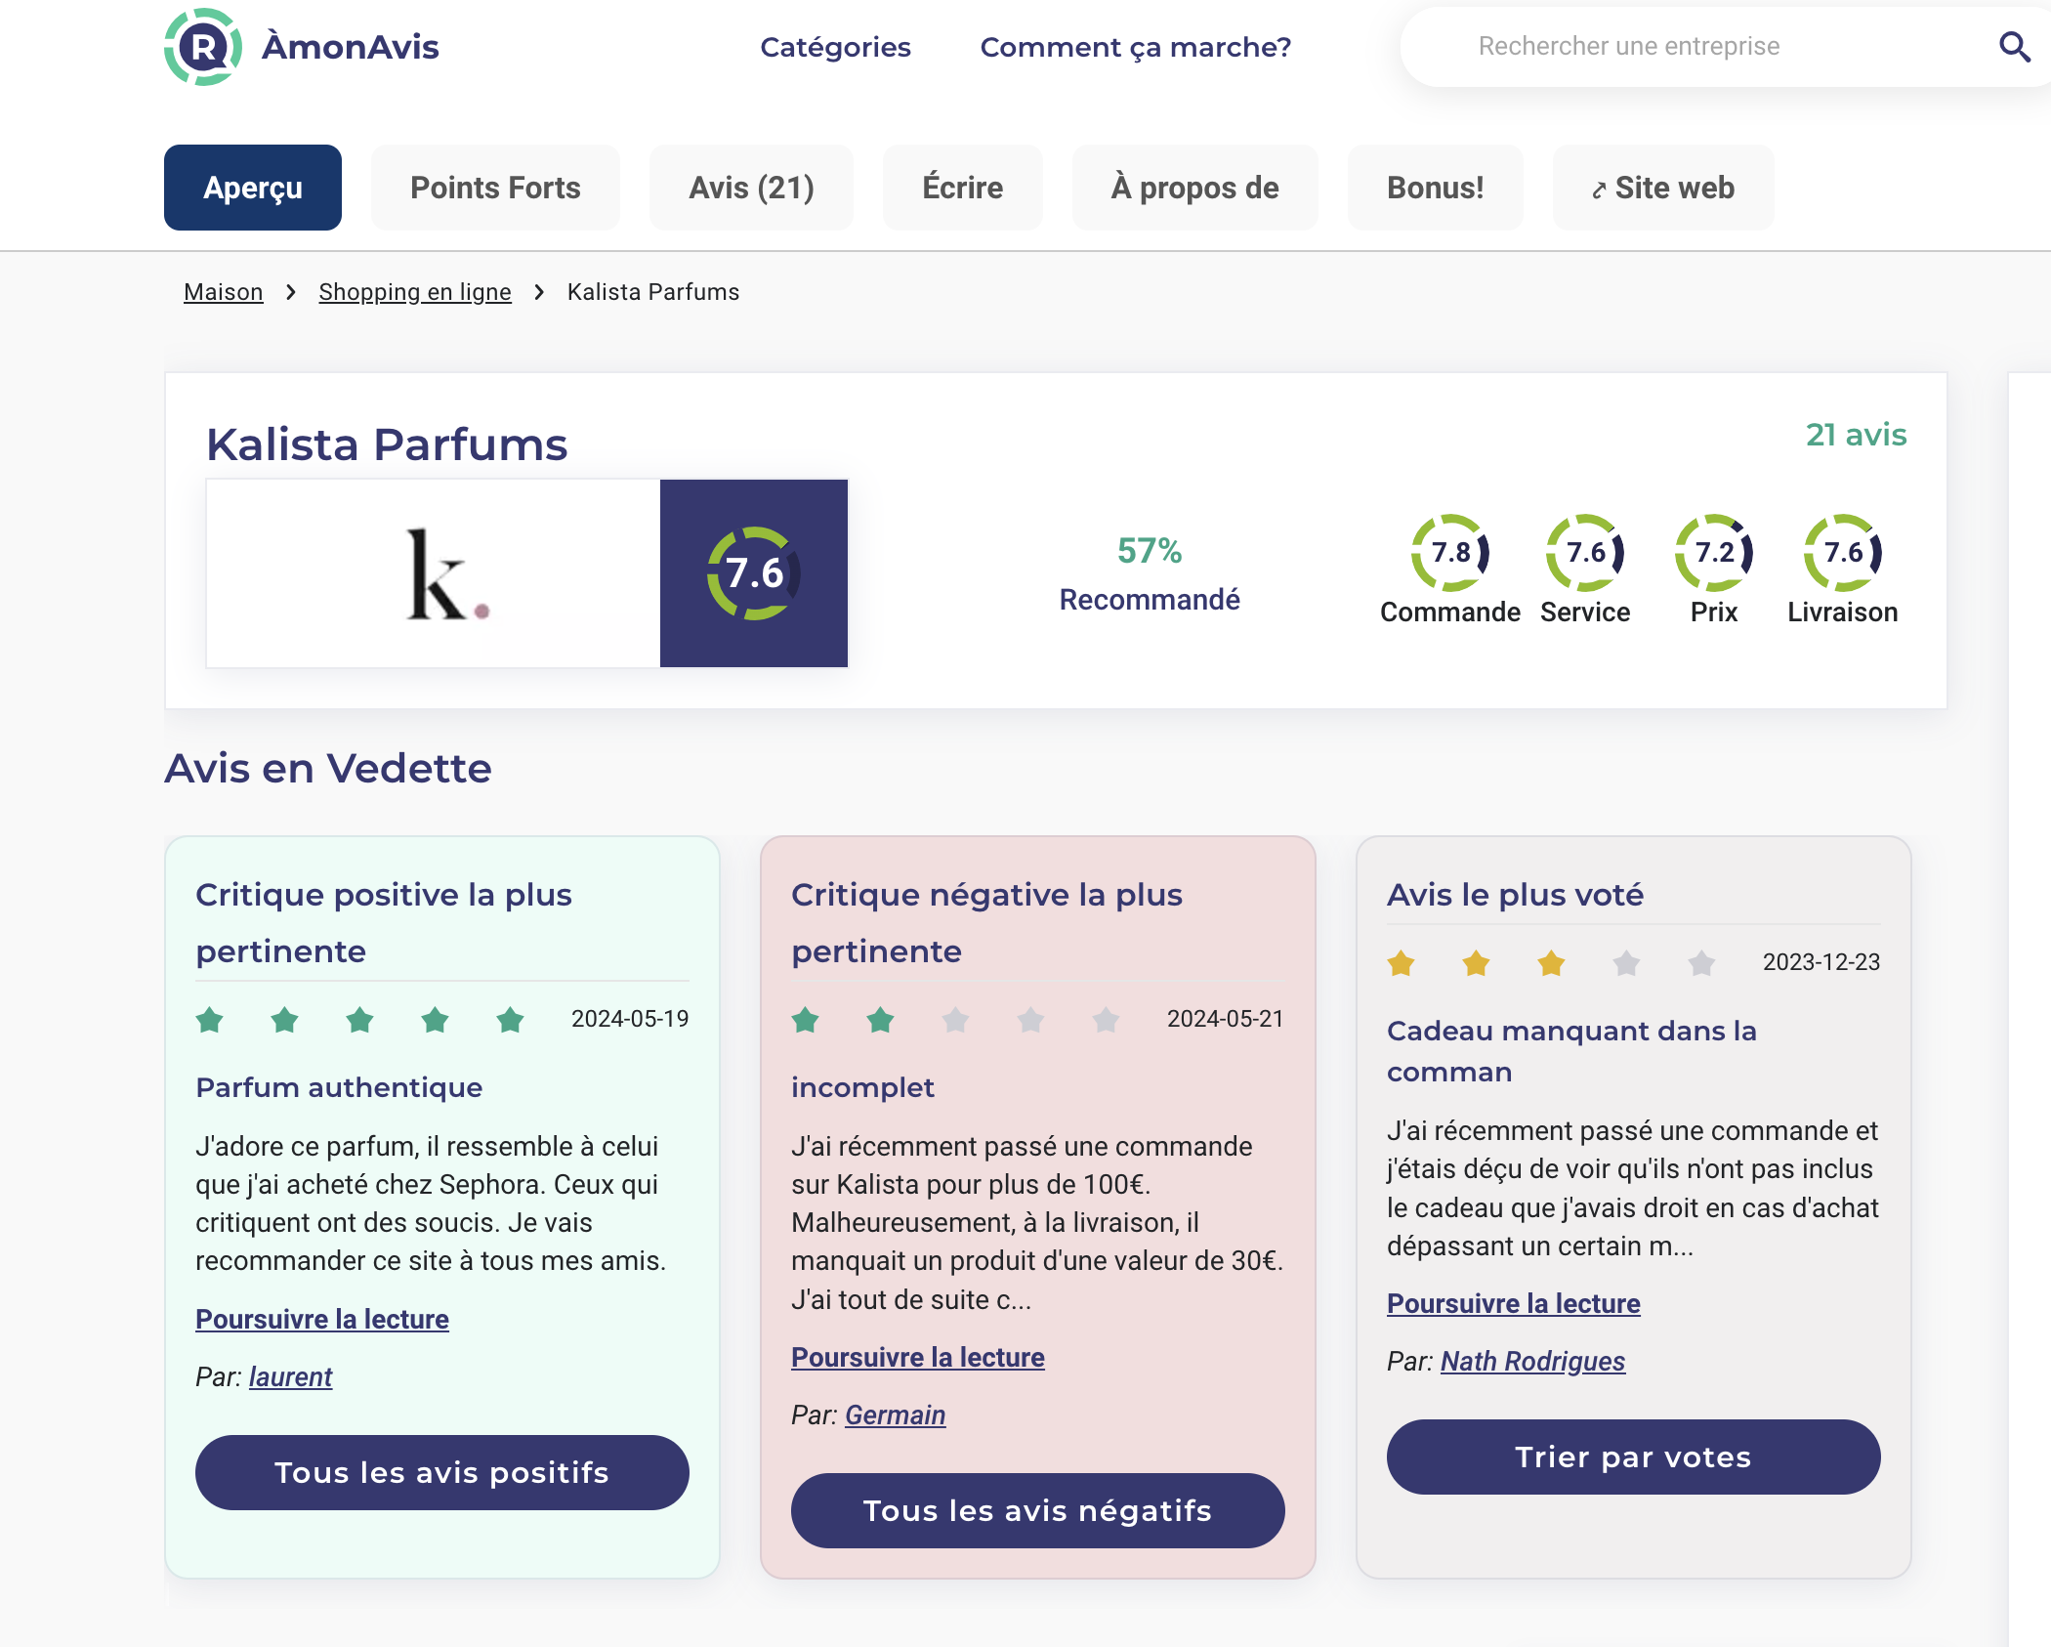Open the Catégories menu
2051x1647 pixels.
(x=835, y=47)
